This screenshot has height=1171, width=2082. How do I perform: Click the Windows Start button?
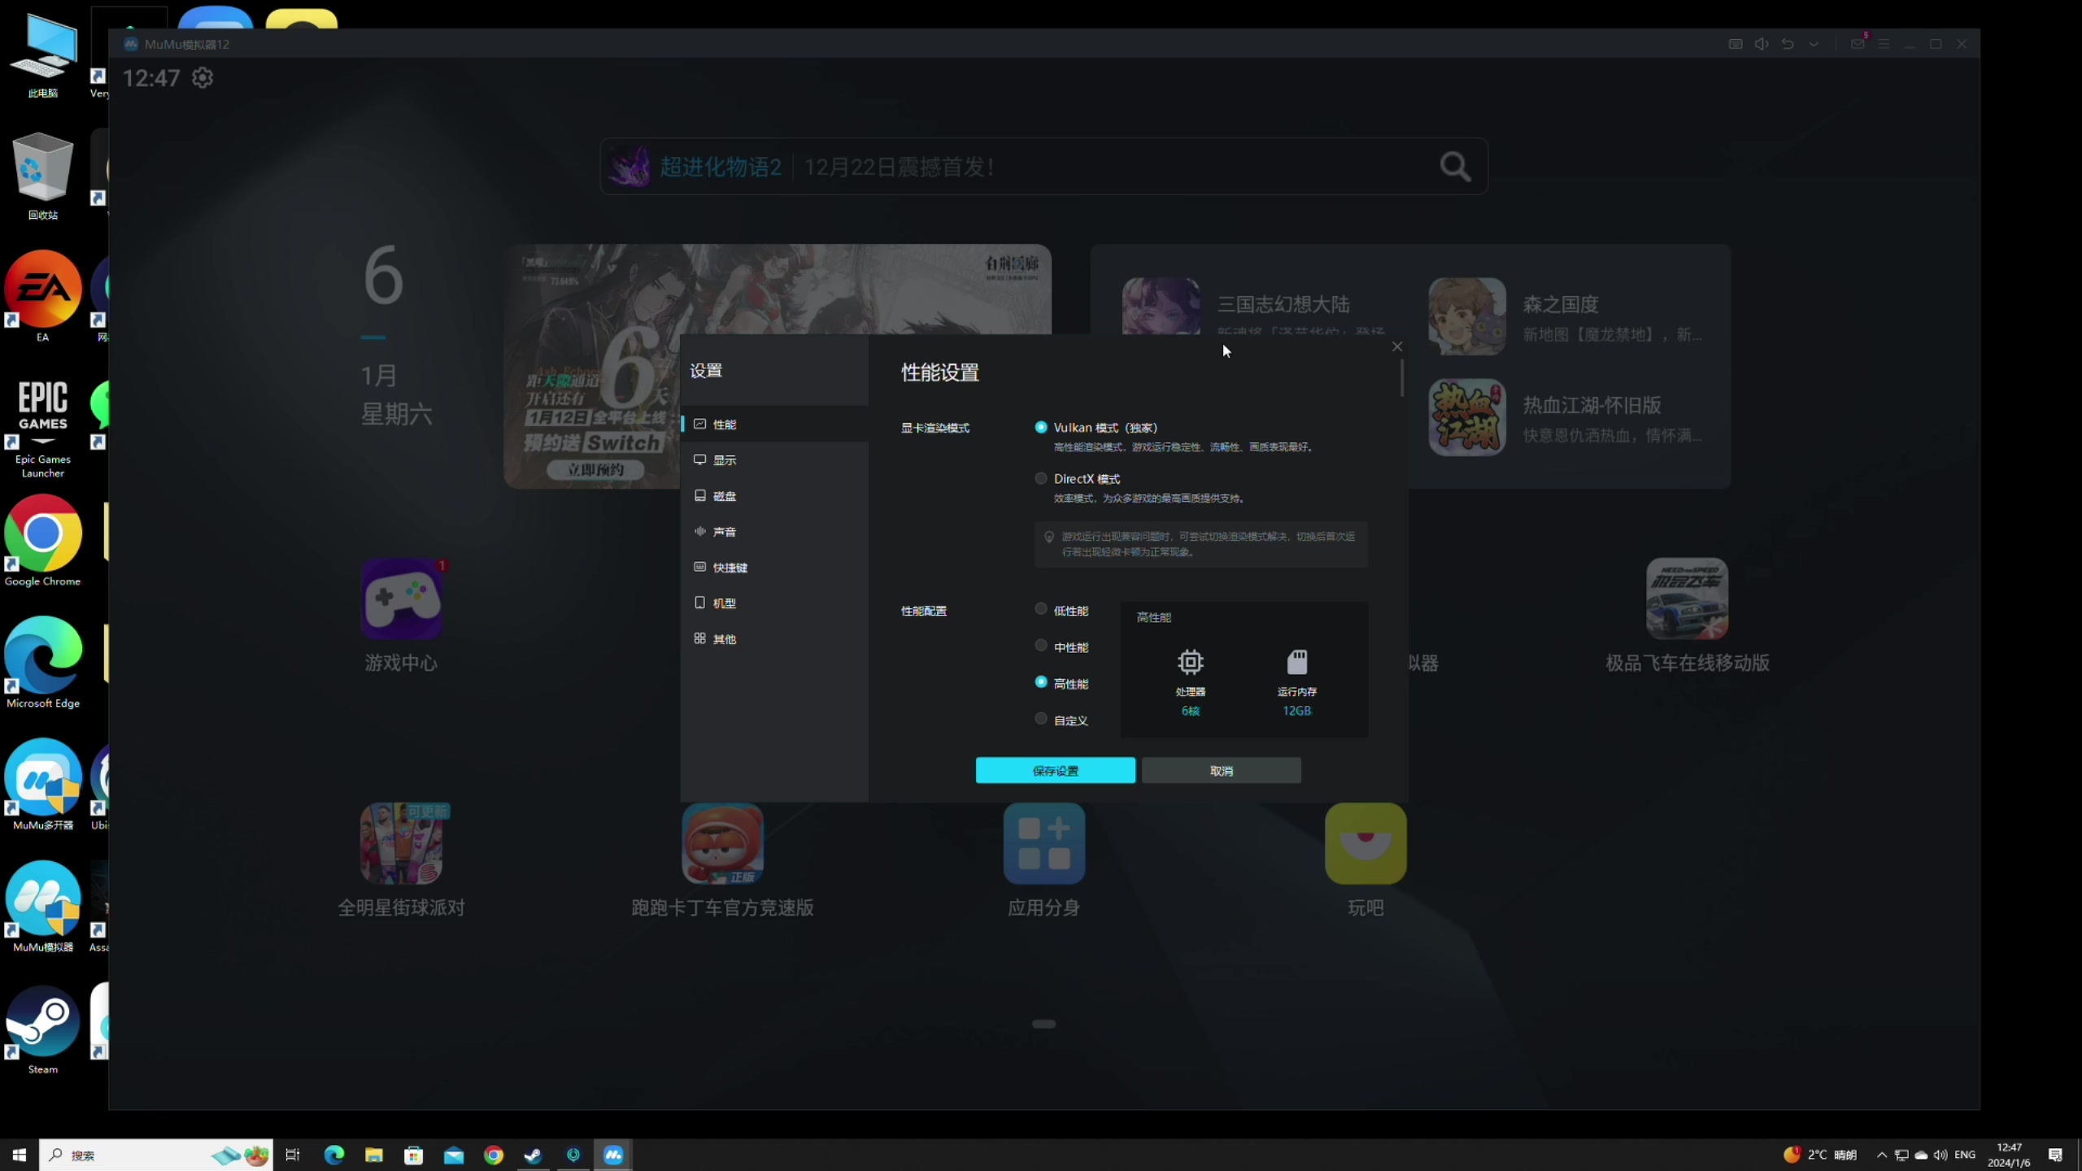[20, 1155]
